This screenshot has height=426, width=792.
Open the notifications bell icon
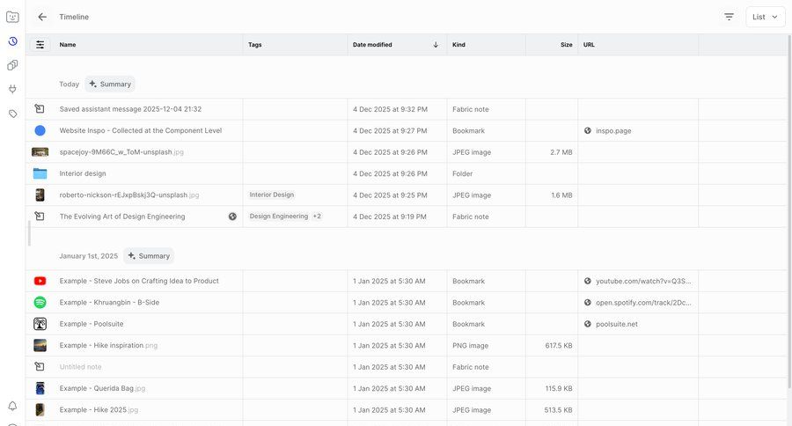point(12,406)
